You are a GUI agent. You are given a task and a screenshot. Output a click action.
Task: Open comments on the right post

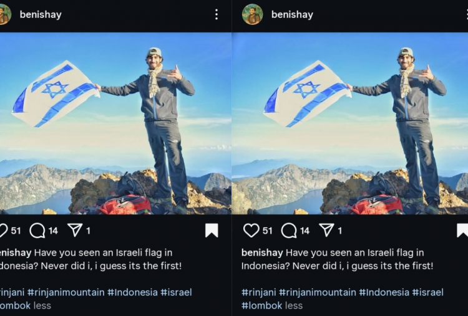pos(289,231)
